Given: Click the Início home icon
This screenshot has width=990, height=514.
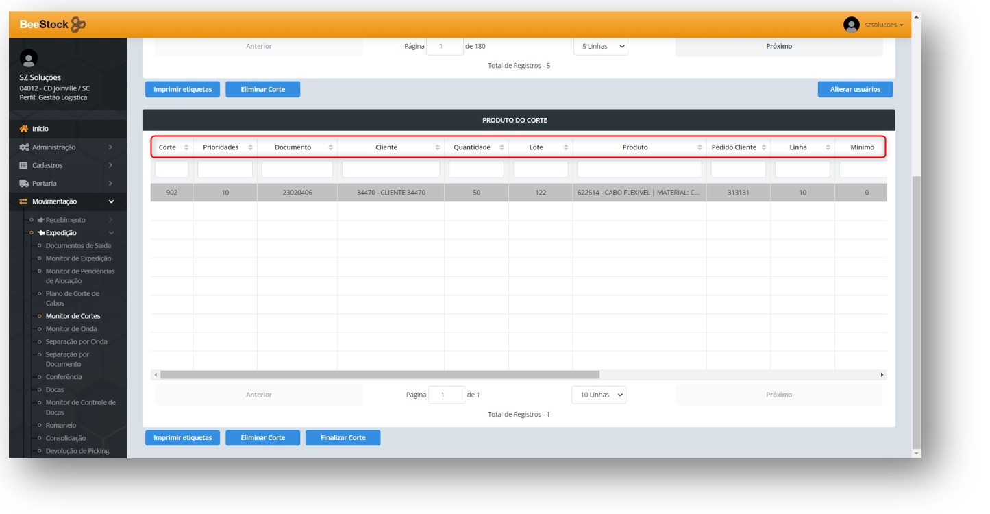Looking at the screenshot, I should coord(24,129).
